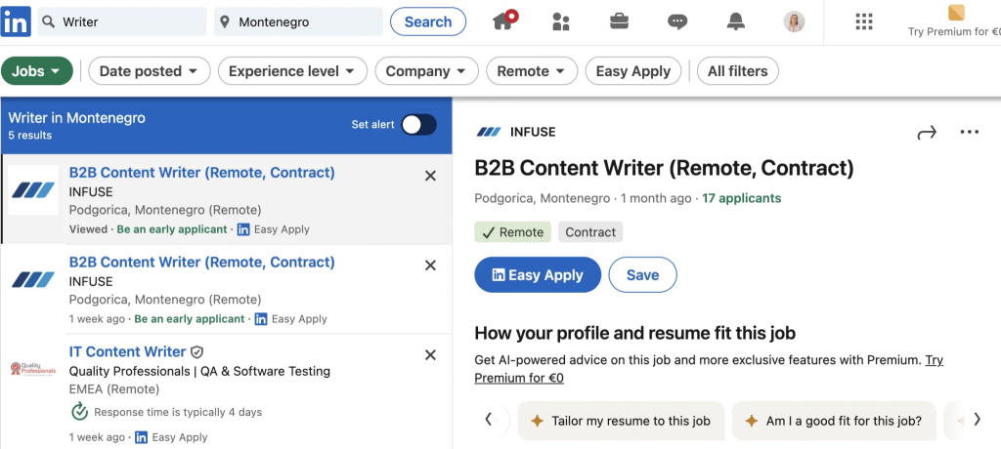This screenshot has height=449, width=1001.
Task: Open the Jobs category dropdown
Action: [37, 71]
